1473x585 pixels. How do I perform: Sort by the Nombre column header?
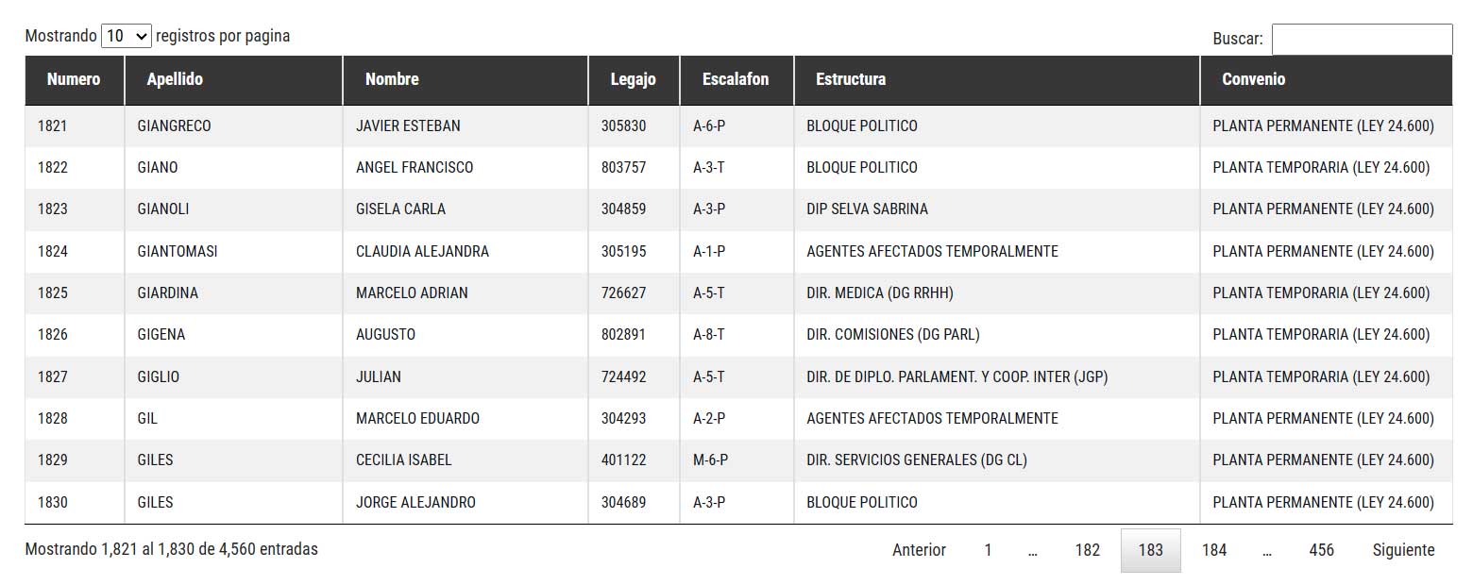click(466, 79)
